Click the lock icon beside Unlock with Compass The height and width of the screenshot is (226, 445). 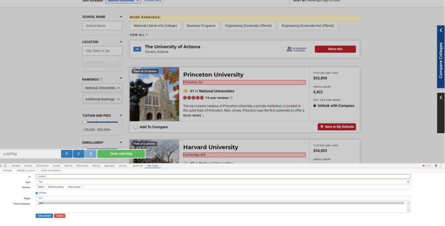[315, 105]
